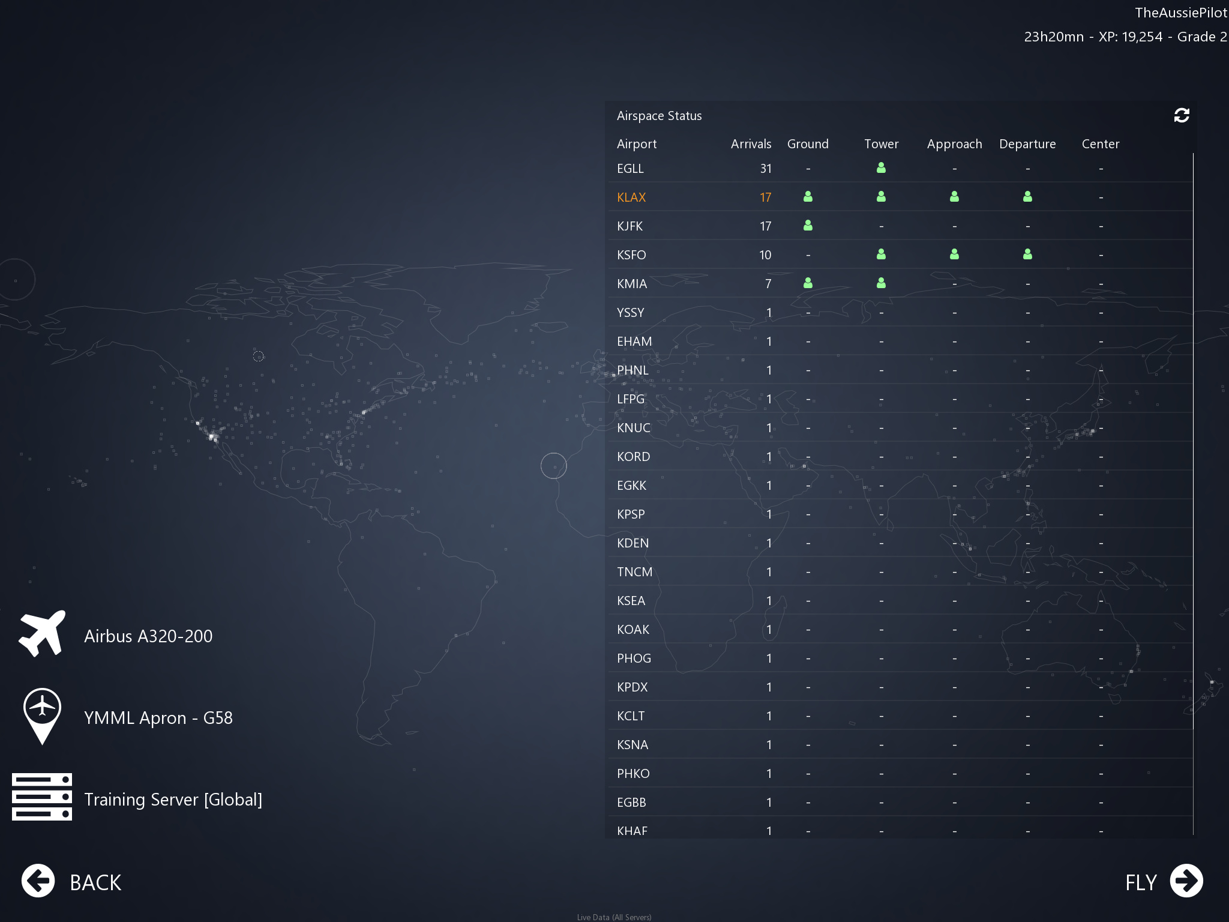Click EGLL Tower controller icon
1229x922 pixels.
(881, 168)
